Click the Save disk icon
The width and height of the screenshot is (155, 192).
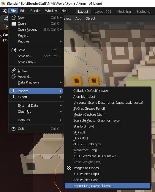[14, 50]
